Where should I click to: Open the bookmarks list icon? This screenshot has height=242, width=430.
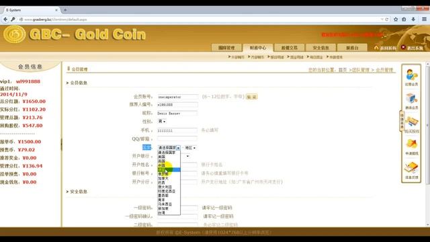pyautogui.click(x=404, y=19)
